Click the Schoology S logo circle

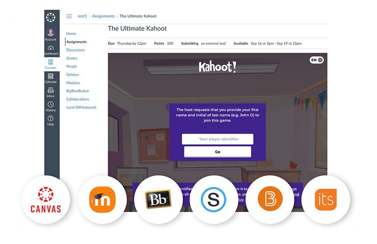pyautogui.click(x=213, y=200)
